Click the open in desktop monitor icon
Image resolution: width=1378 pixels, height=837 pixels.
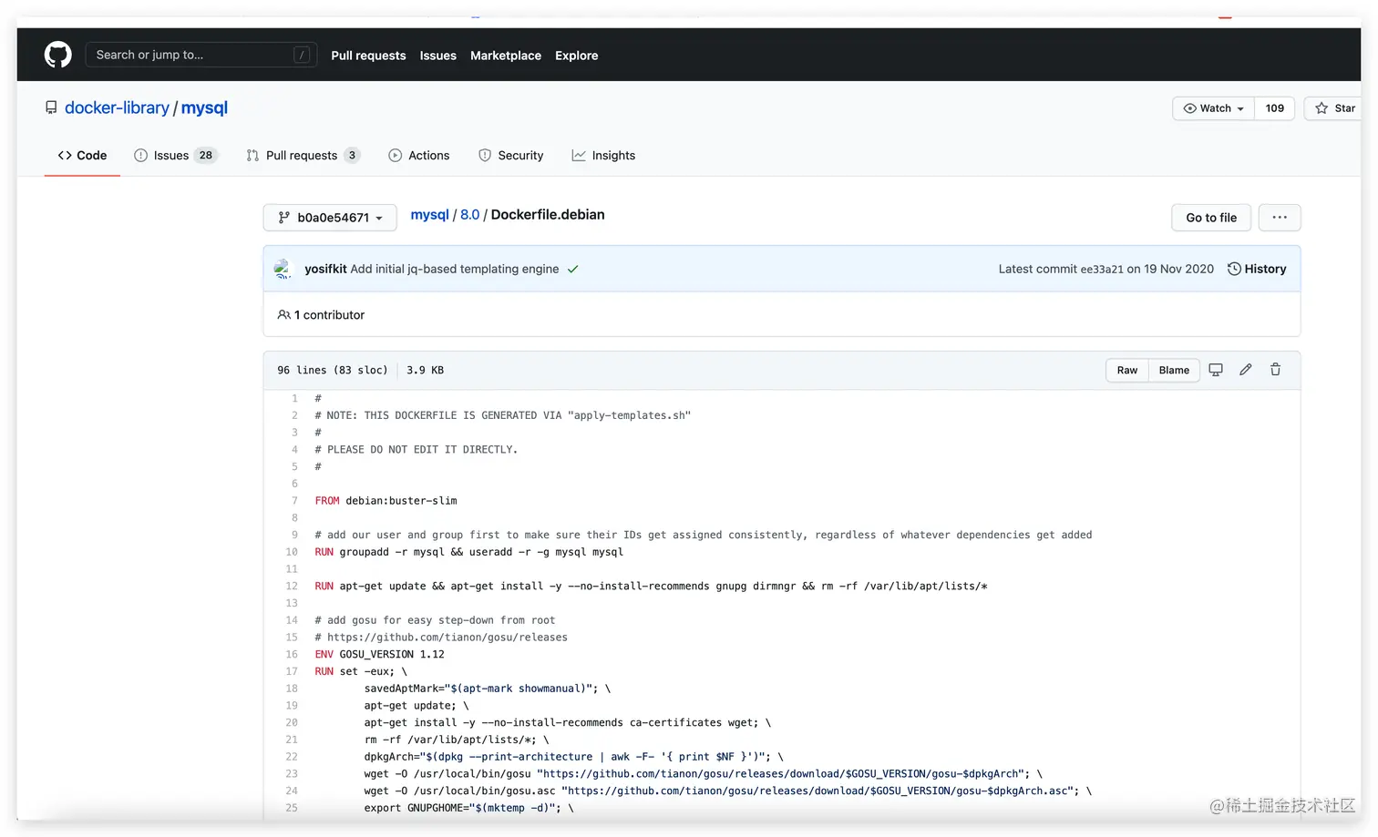[x=1216, y=370]
